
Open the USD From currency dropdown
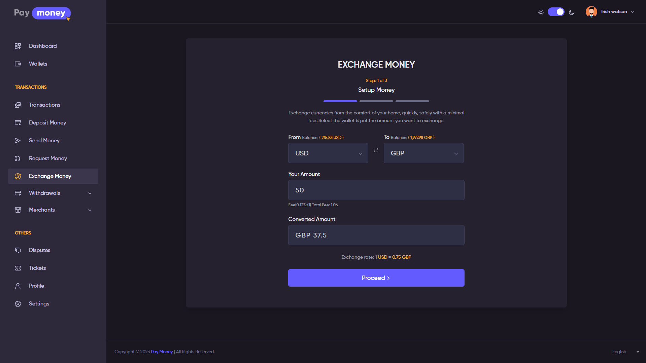coord(328,153)
